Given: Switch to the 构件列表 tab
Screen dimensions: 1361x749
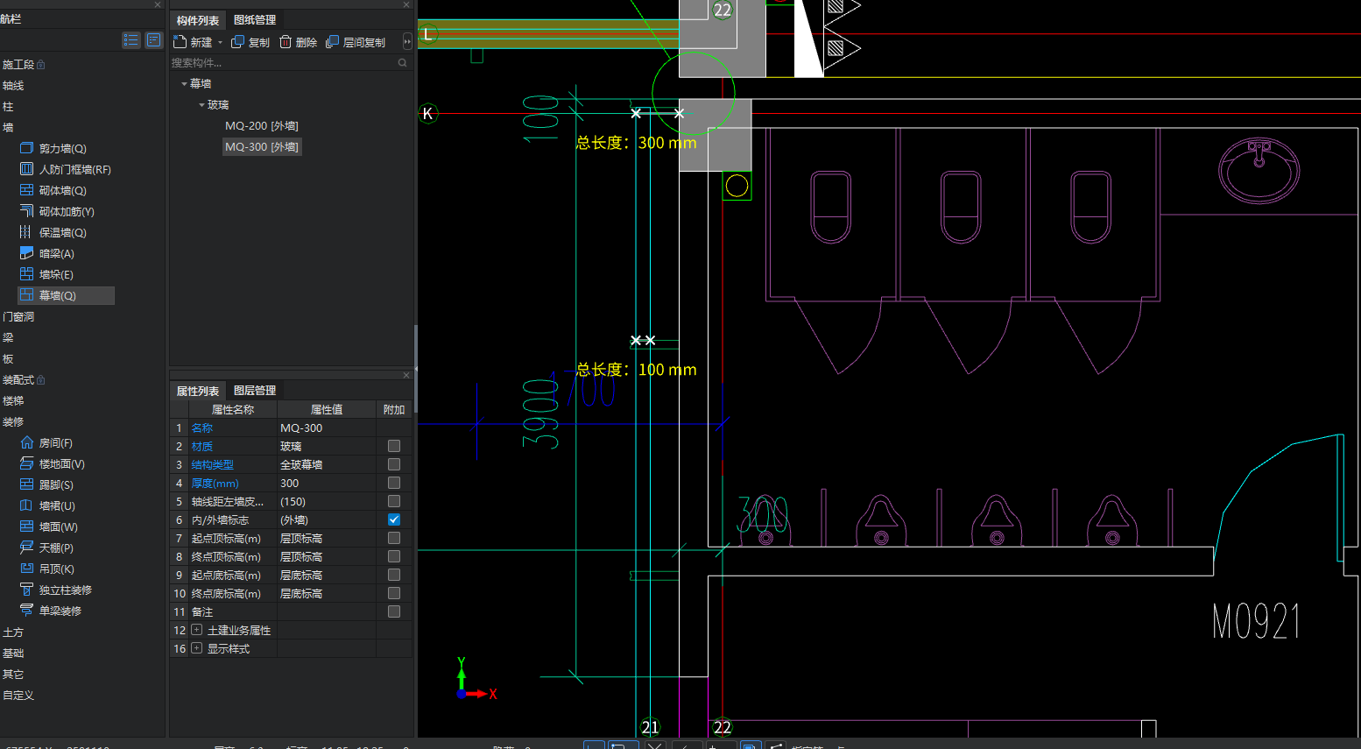Looking at the screenshot, I should click(x=198, y=20).
